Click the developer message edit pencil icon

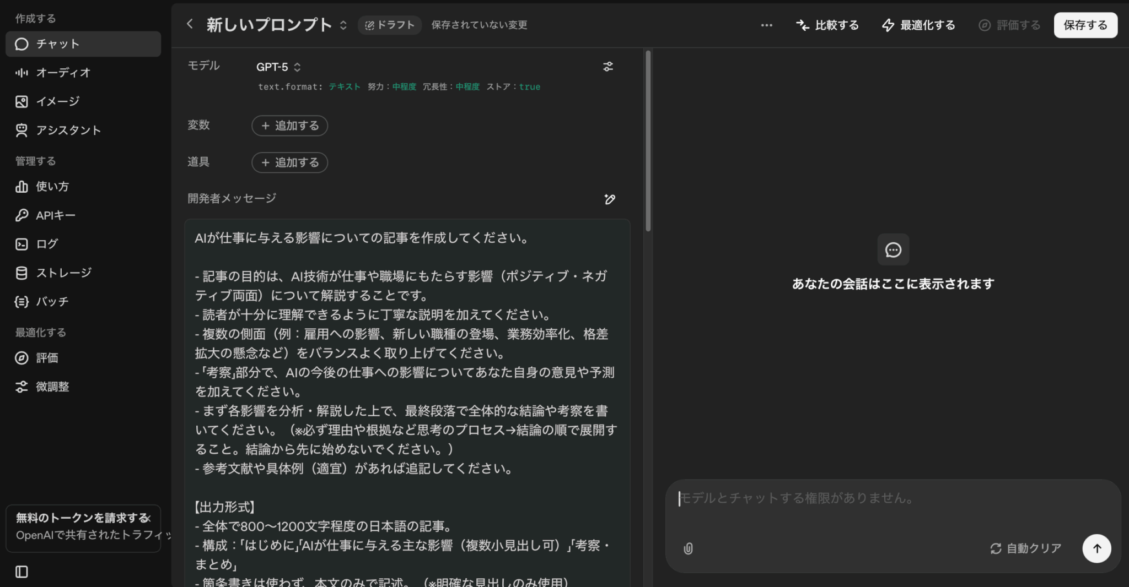click(x=609, y=199)
